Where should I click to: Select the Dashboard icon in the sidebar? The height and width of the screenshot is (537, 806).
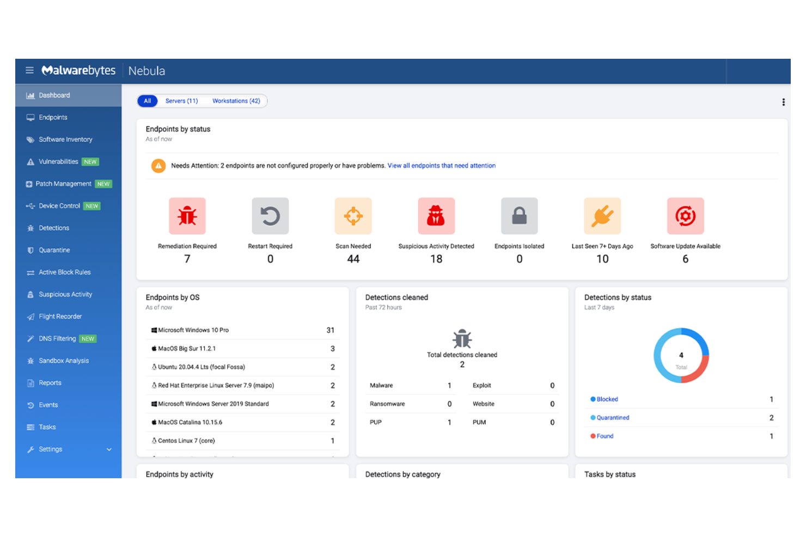(x=30, y=95)
